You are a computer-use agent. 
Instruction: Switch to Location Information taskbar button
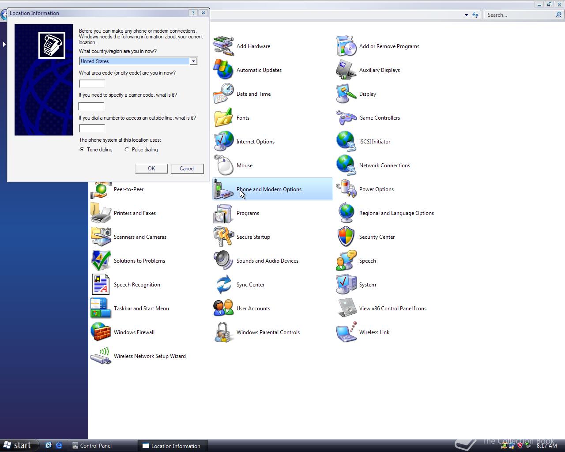click(x=173, y=446)
